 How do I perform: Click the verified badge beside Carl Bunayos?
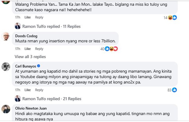[39, 66]
